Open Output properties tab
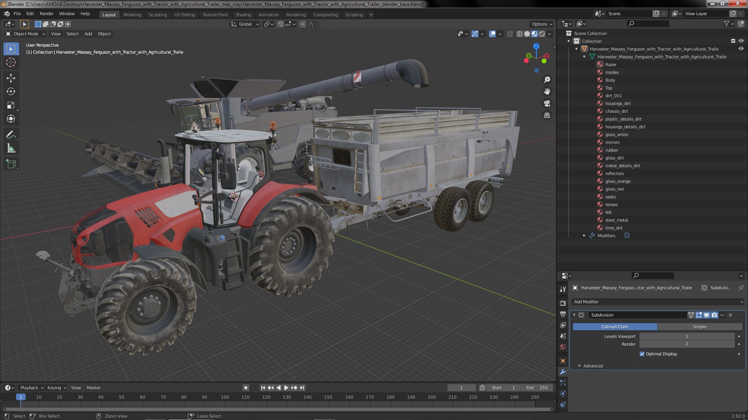Screen dimensions: 748x420 pyautogui.click(x=563, y=314)
